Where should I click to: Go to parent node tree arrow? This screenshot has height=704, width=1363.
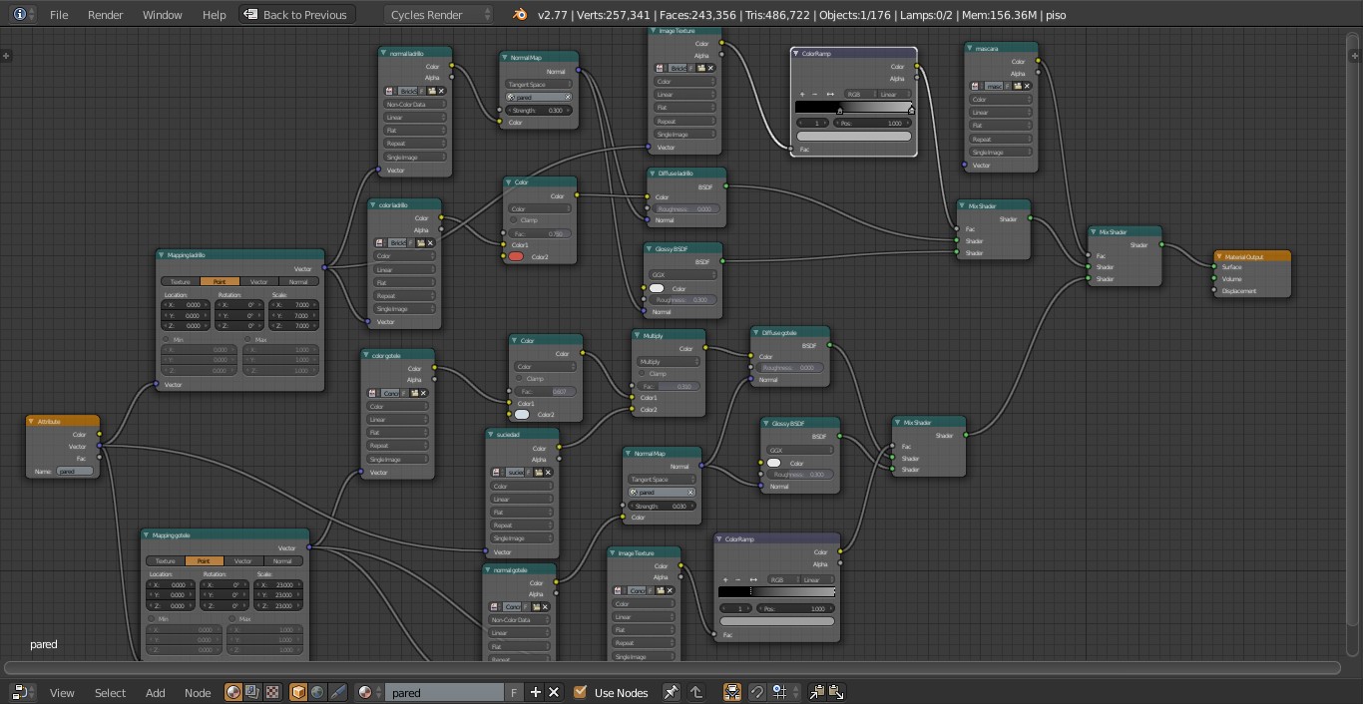(695, 692)
